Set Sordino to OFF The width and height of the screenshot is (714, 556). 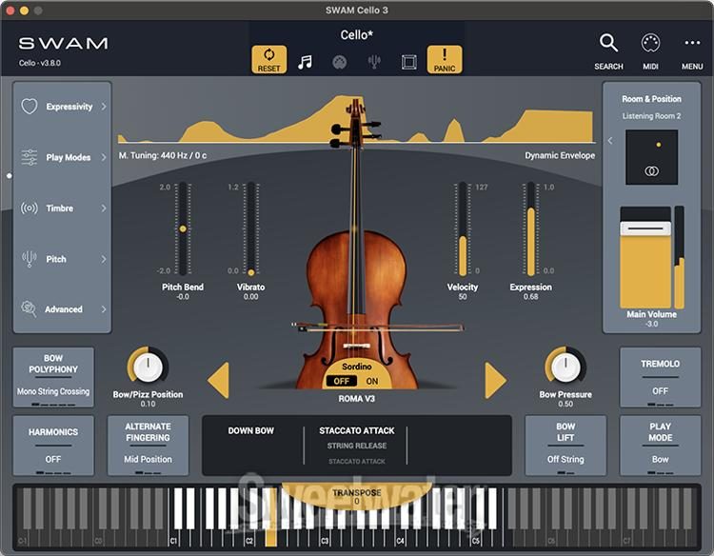point(341,381)
